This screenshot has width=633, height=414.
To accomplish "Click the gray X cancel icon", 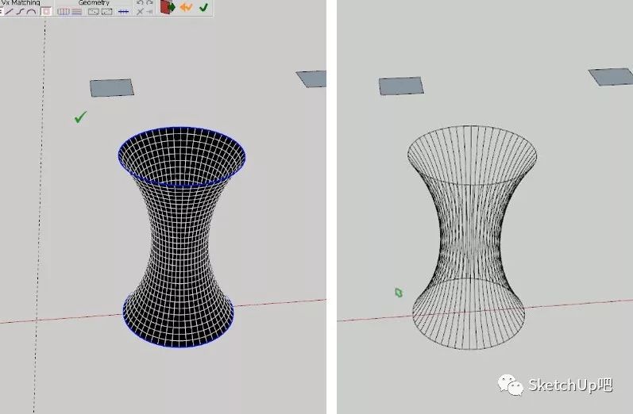I will (140, 12).
